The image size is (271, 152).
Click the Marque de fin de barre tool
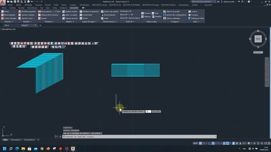pyautogui.click(x=48, y=15)
